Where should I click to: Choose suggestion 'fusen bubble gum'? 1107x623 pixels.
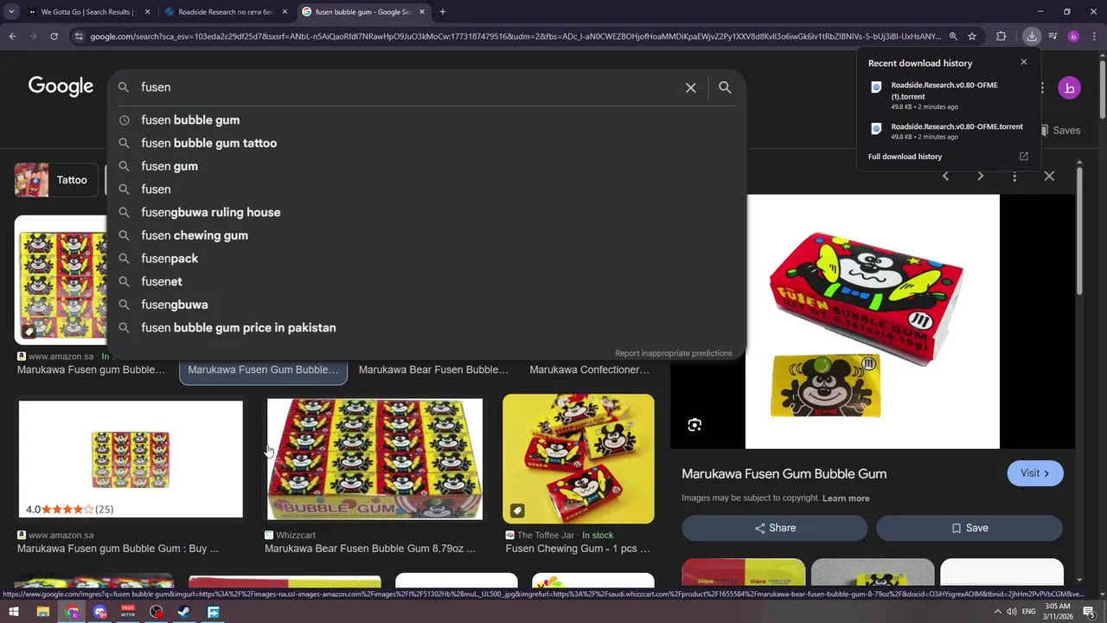(426, 120)
